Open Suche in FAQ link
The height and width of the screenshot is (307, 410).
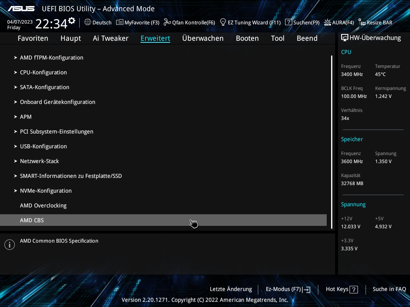click(389, 289)
